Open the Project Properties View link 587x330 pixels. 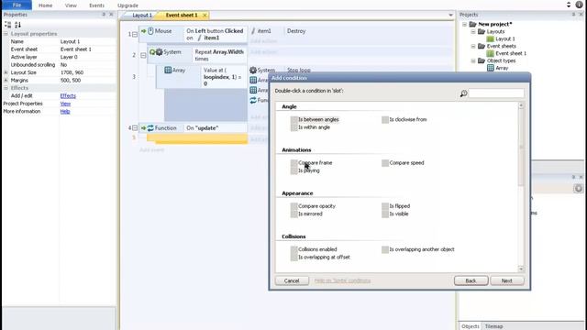click(x=65, y=104)
